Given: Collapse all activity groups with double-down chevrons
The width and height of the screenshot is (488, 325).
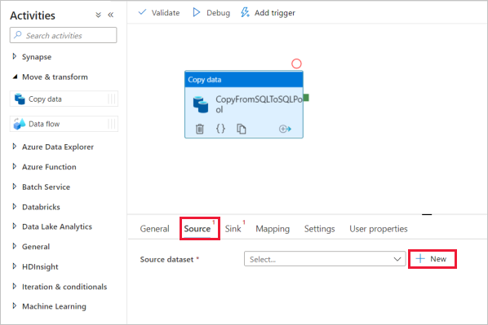Looking at the screenshot, I should point(99,15).
